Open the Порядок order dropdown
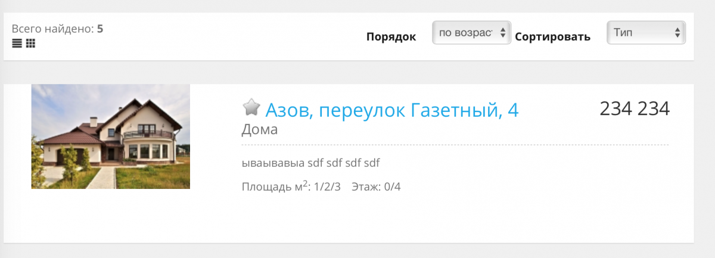 [x=471, y=33]
